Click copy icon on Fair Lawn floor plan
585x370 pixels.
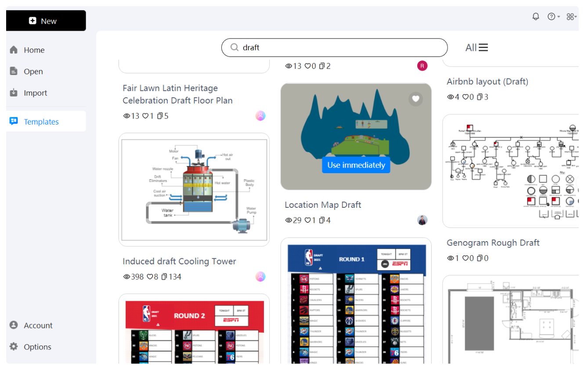[160, 116]
